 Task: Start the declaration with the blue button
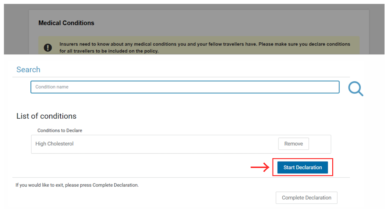coord(302,167)
